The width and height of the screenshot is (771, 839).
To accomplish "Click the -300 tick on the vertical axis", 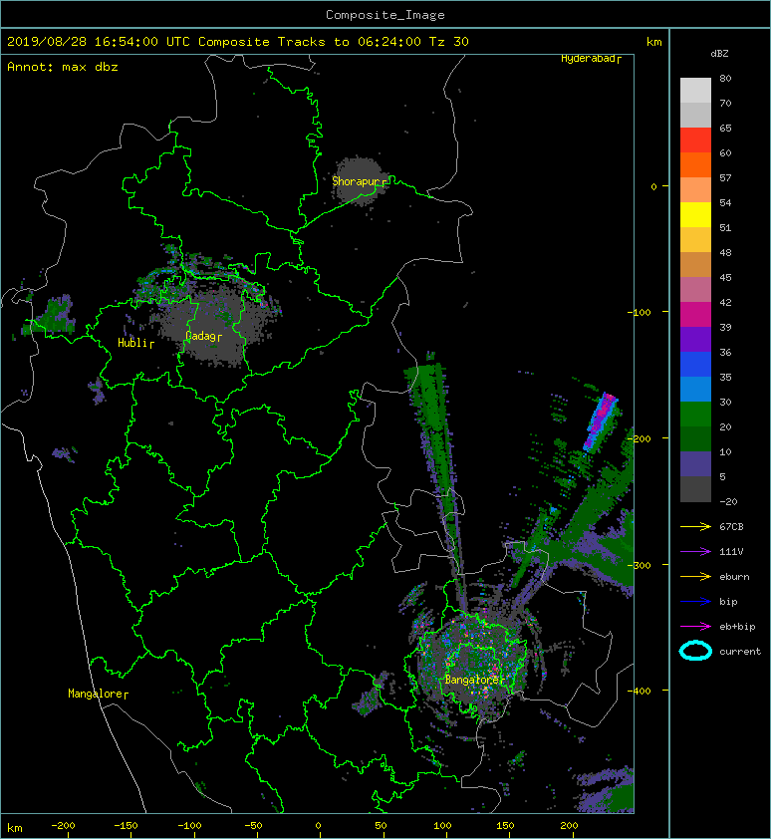I will [x=639, y=565].
